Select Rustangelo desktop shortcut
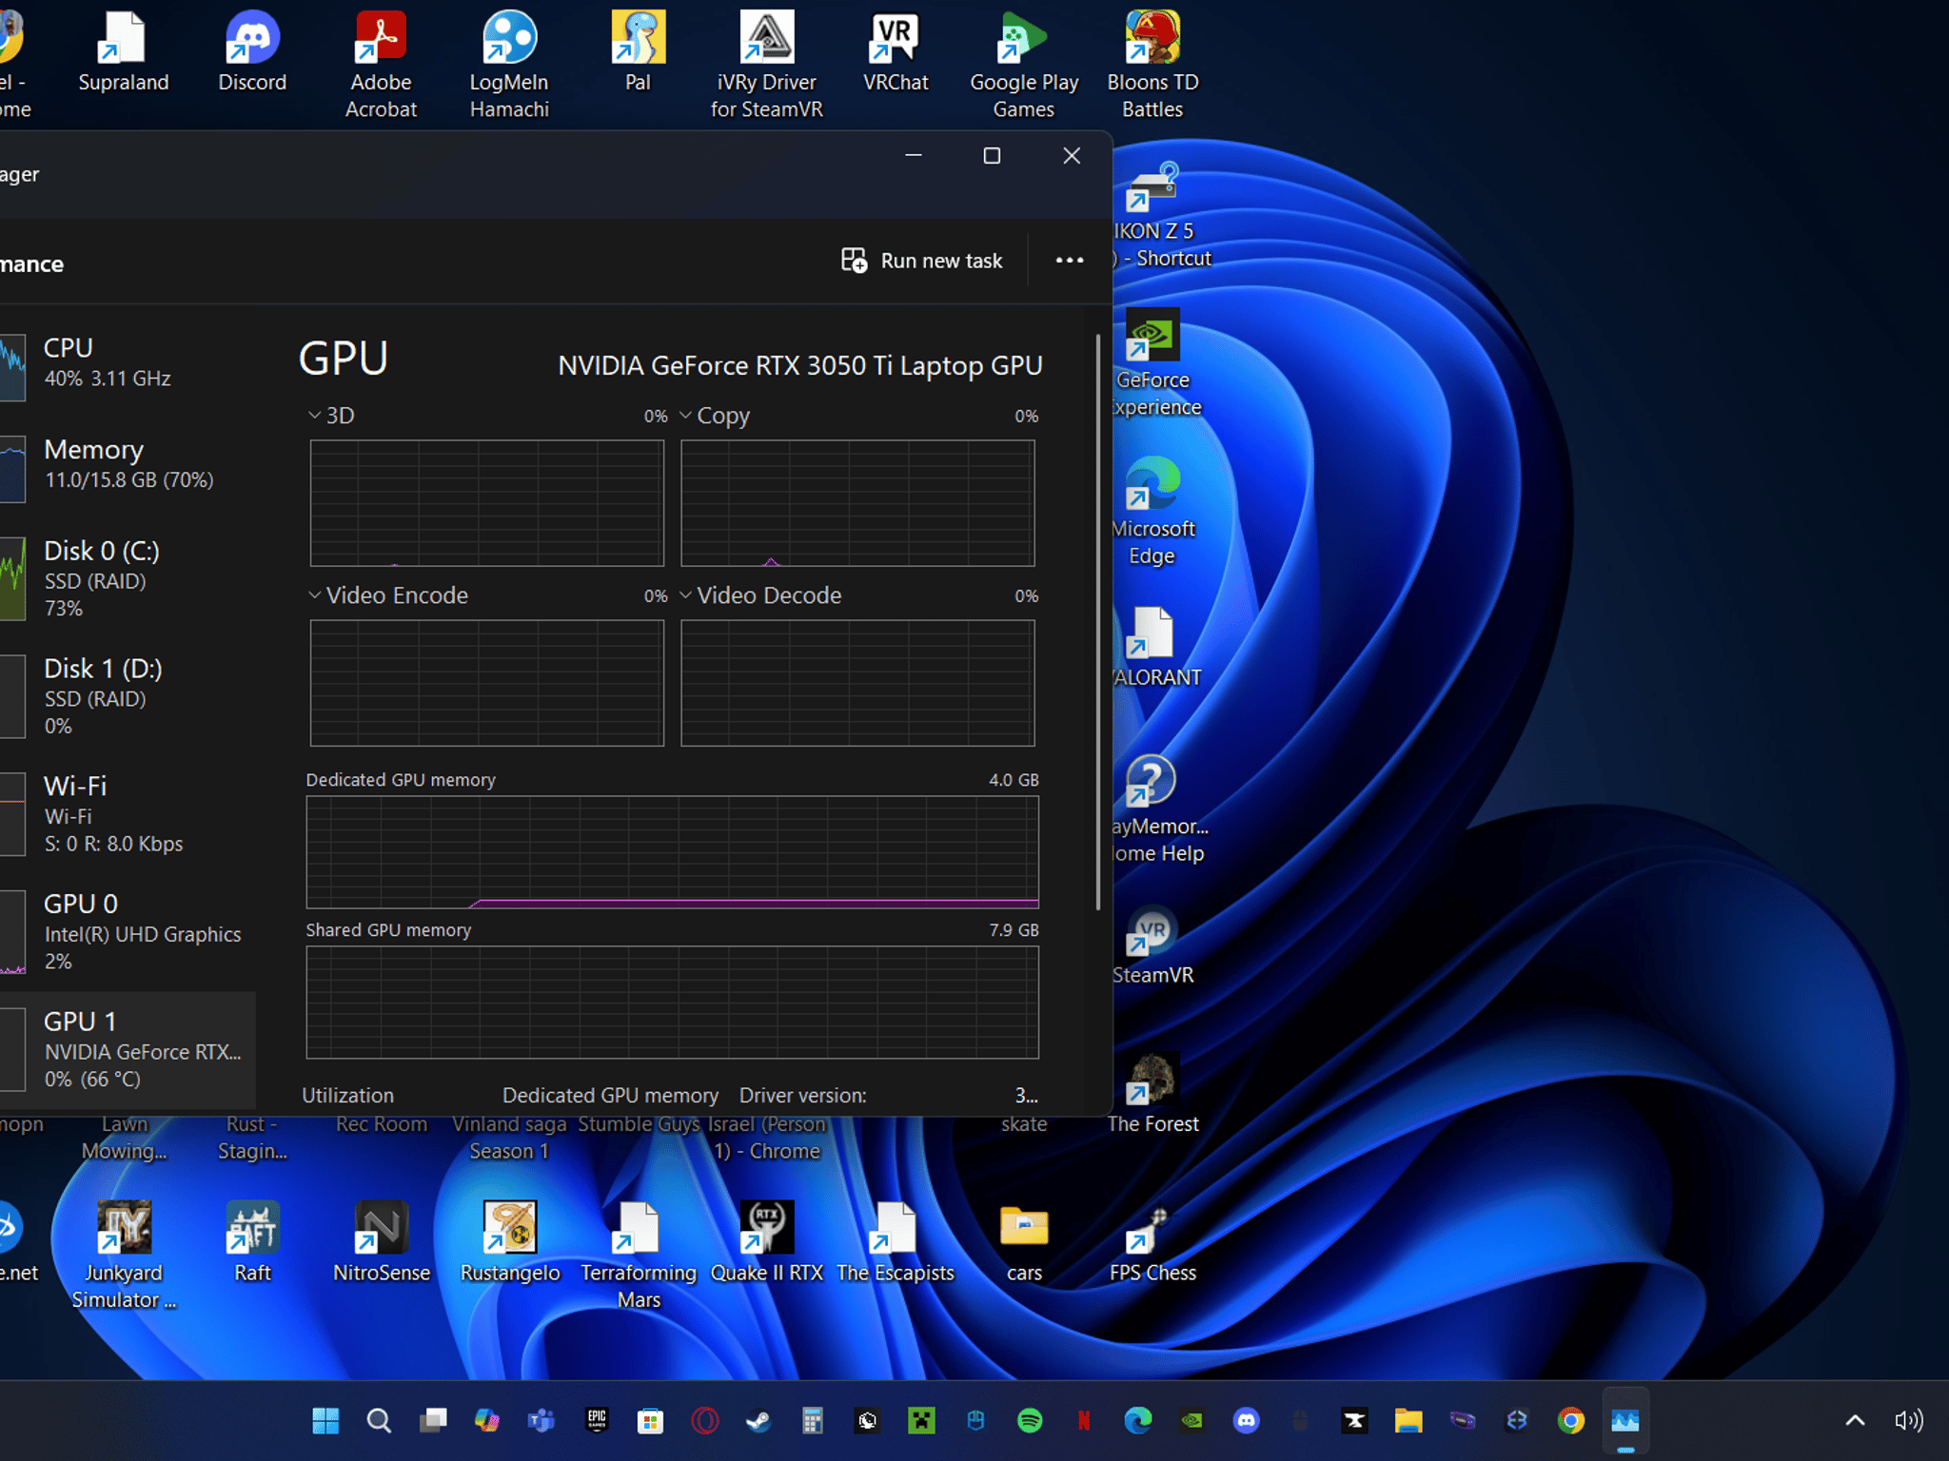This screenshot has height=1461, width=1949. pyautogui.click(x=509, y=1242)
